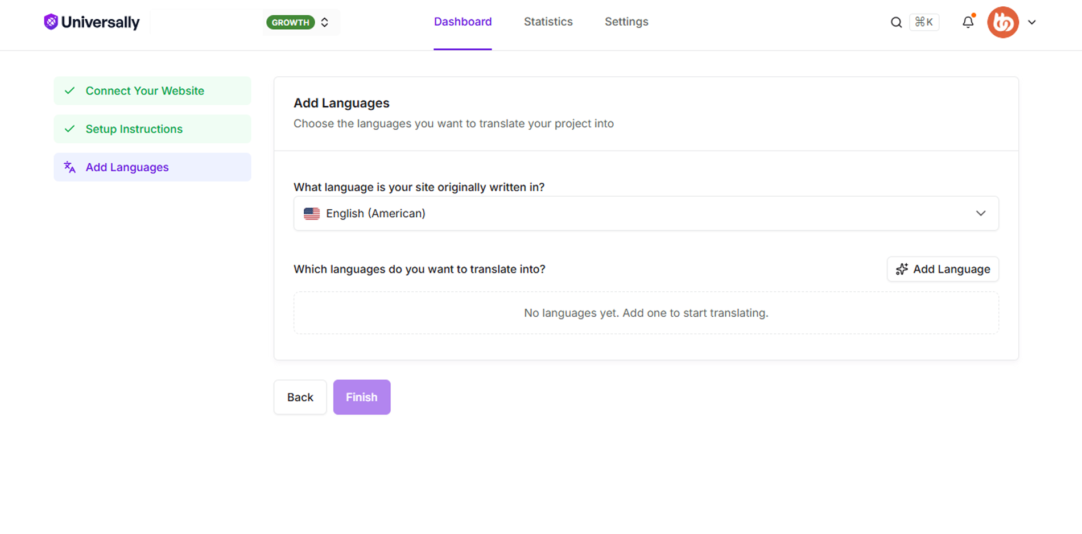
Task: Click the orange user avatar
Action: 1003,22
